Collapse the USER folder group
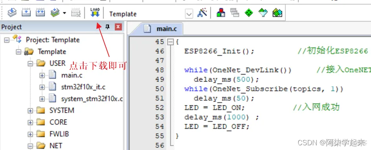 pos(30,64)
